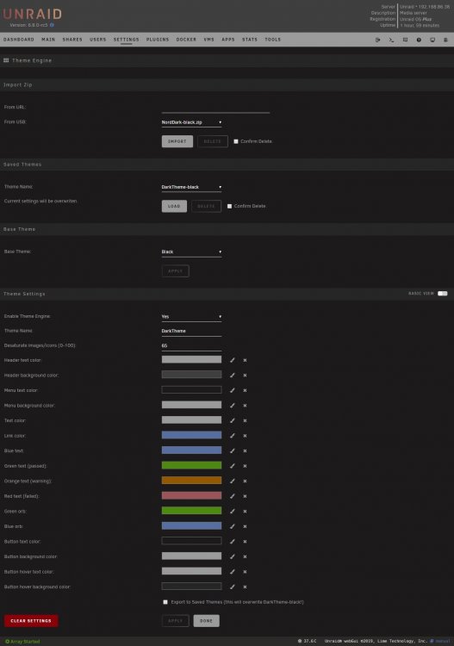
Task: Click the Orange text (warning) color swatch
Action: 191,481
